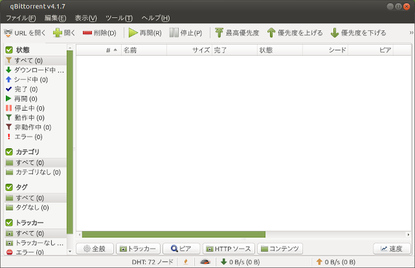Screen dimensions: 415x268
Task: Set 最高優先度 with the top-priority arrow icon
Action: click(219, 33)
